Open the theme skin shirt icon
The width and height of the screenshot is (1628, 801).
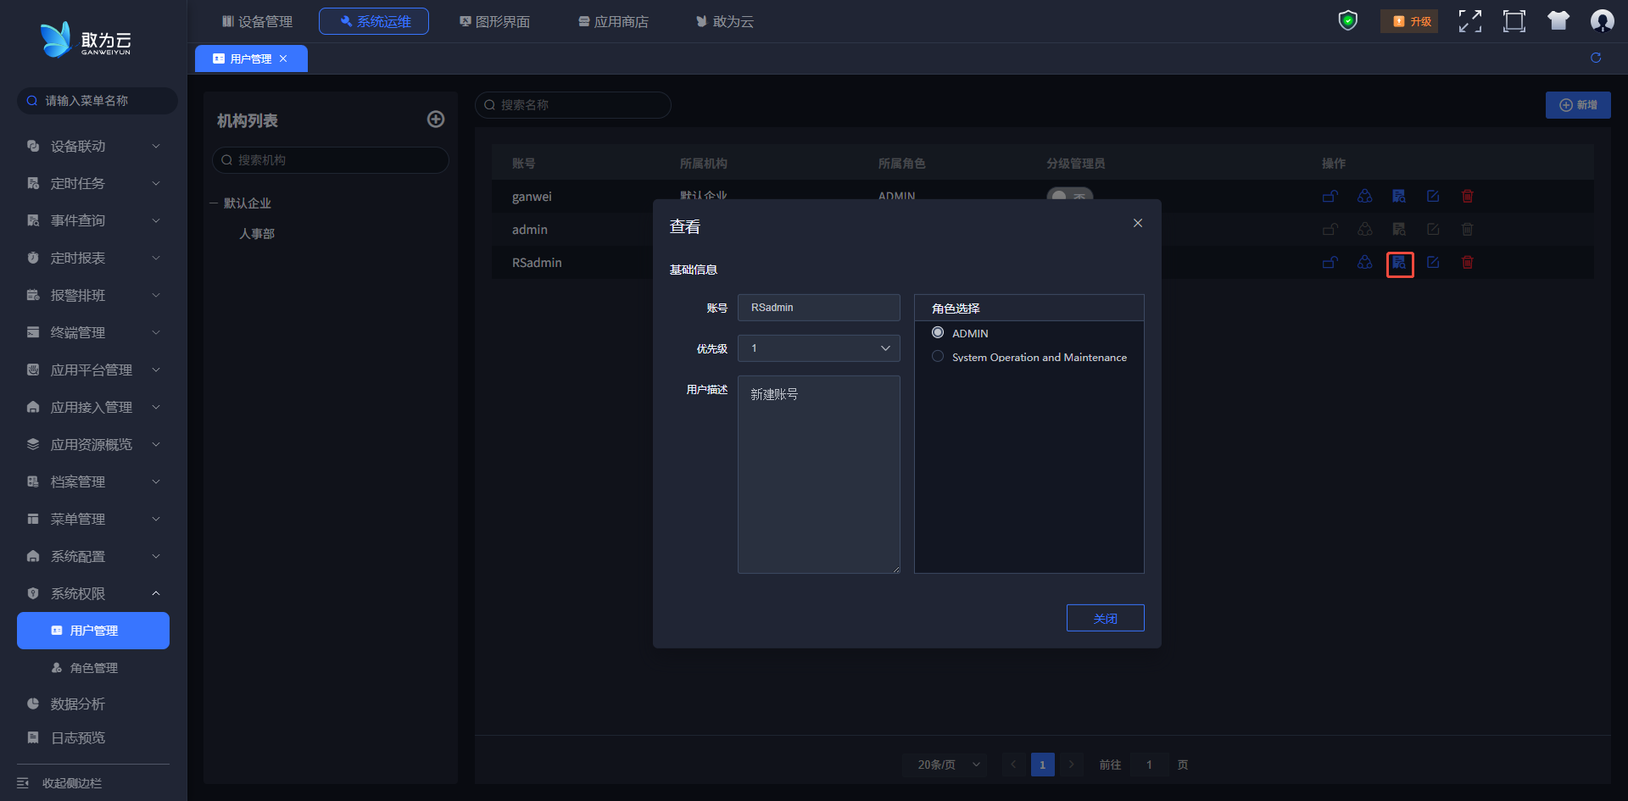point(1558,21)
